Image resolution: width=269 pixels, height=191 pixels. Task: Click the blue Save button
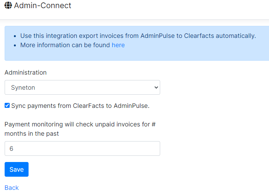17,169
